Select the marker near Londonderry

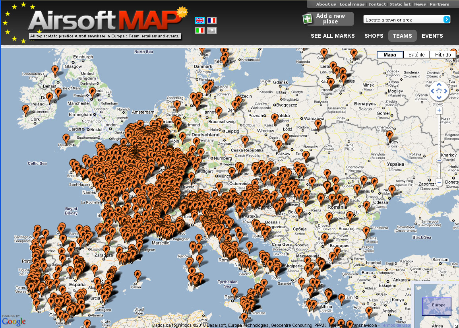coord(55,71)
